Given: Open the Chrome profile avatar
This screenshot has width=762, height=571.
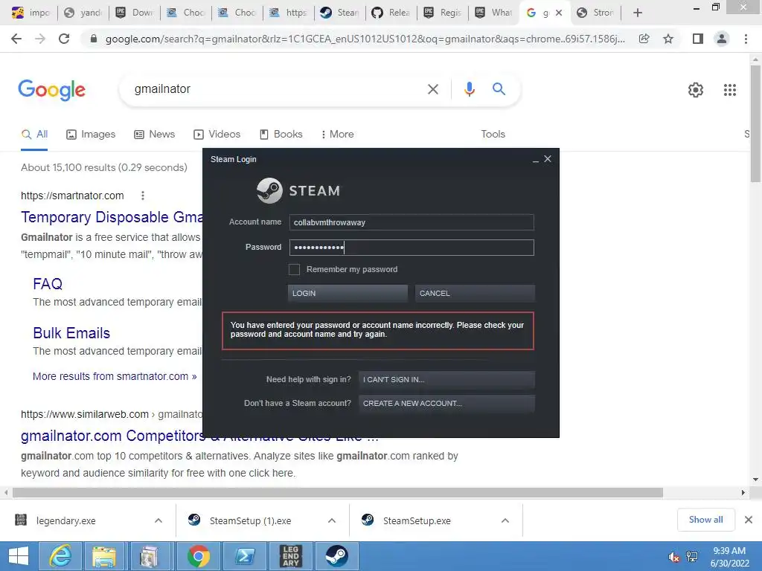Looking at the screenshot, I should (722, 39).
